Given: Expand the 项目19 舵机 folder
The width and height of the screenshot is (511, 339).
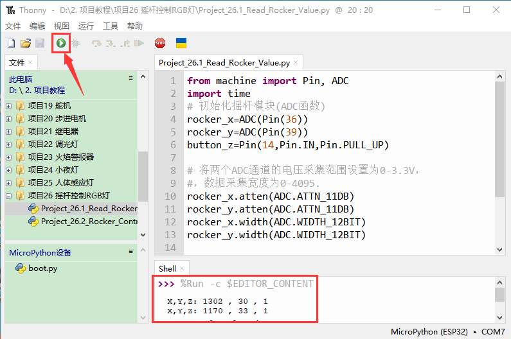Looking at the screenshot, I should (9, 106).
